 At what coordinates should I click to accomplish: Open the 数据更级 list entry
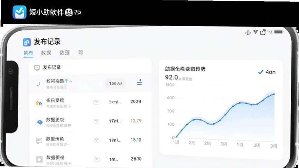click(90, 122)
